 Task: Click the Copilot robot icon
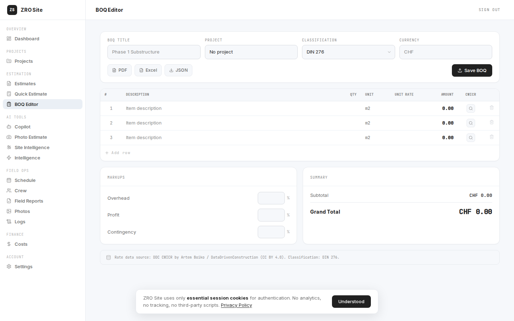pos(9,127)
